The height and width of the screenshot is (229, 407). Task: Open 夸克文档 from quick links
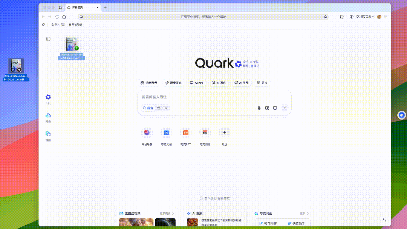tap(166, 137)
